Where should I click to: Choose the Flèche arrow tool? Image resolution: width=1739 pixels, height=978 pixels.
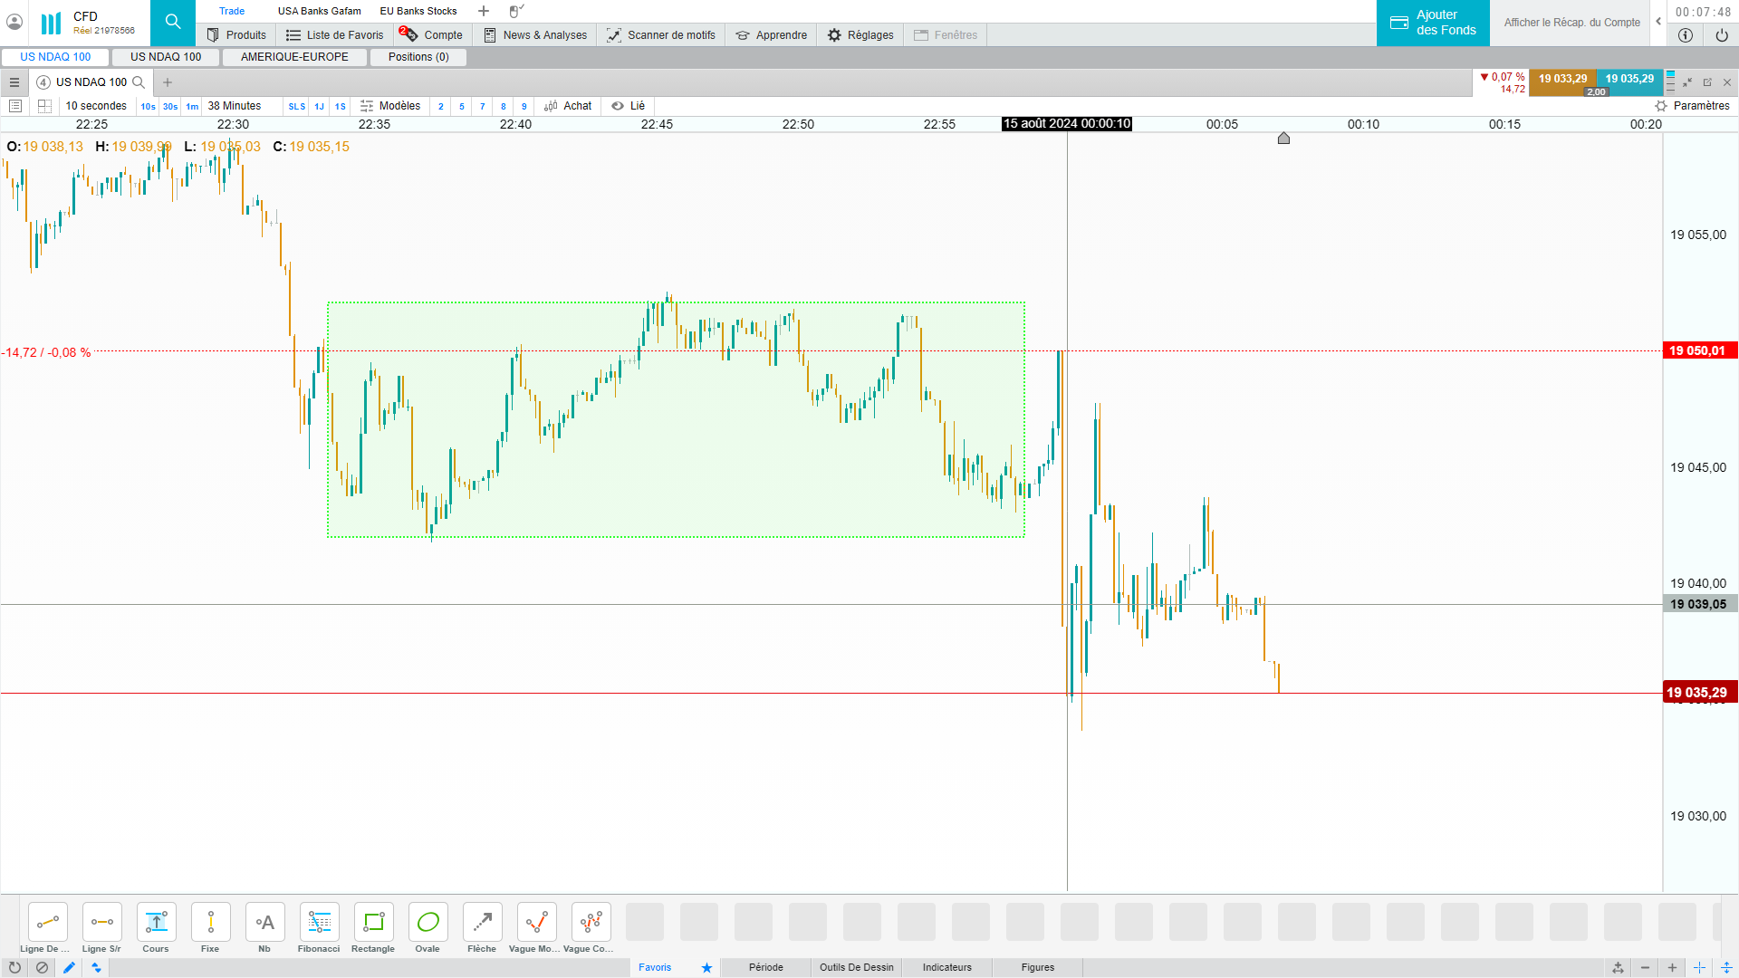pyautogui.click(x=482, y=923)
